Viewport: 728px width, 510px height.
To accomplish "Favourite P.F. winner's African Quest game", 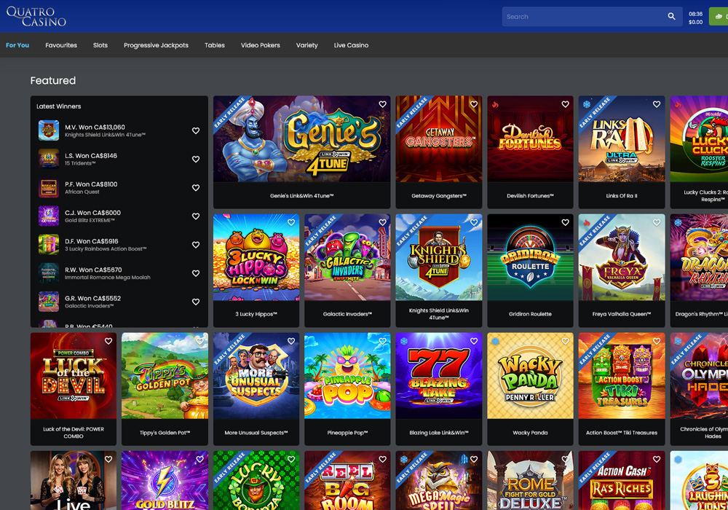I will click(196, 188).
